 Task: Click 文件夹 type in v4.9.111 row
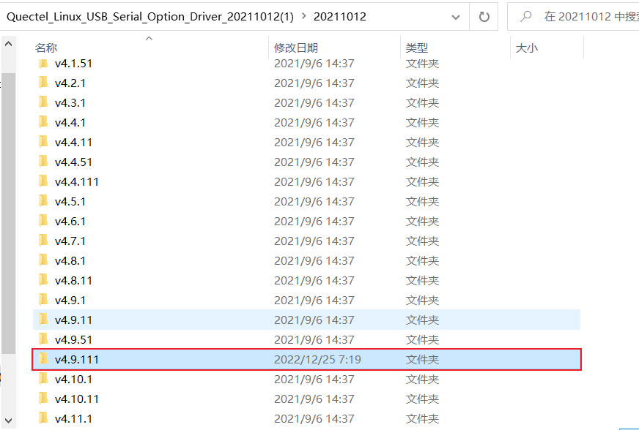tap(422, 360)
